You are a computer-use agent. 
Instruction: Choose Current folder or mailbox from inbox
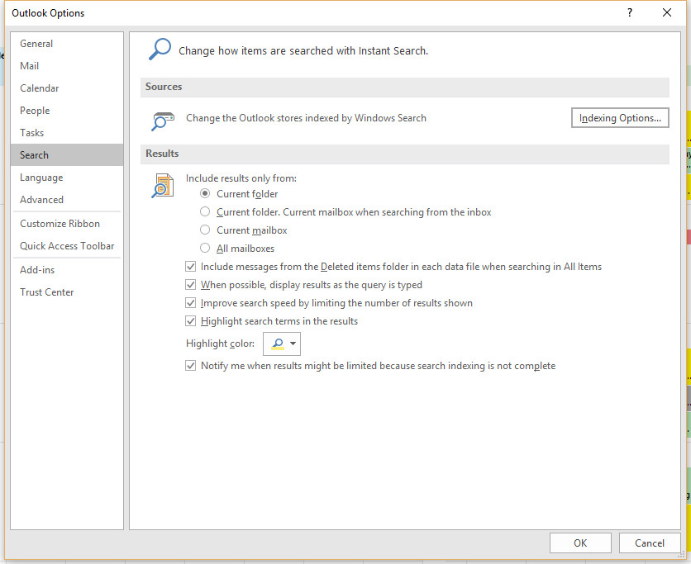pyautogui.click(x=205, y=211)
